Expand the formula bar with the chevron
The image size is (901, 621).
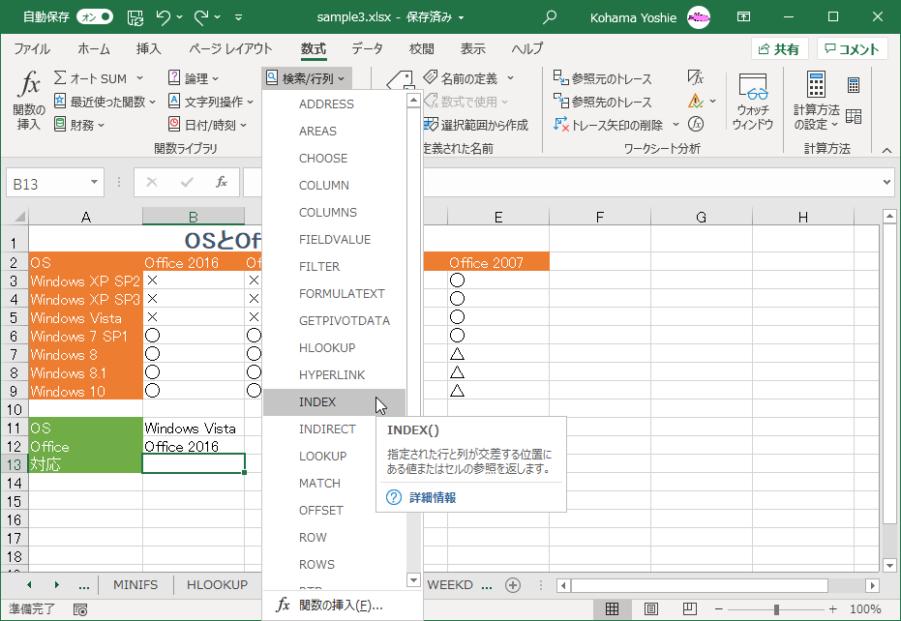coord(886,182)
